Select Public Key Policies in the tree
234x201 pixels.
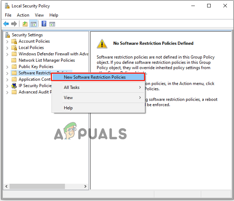pyautogui.click(x=36, y=67)
